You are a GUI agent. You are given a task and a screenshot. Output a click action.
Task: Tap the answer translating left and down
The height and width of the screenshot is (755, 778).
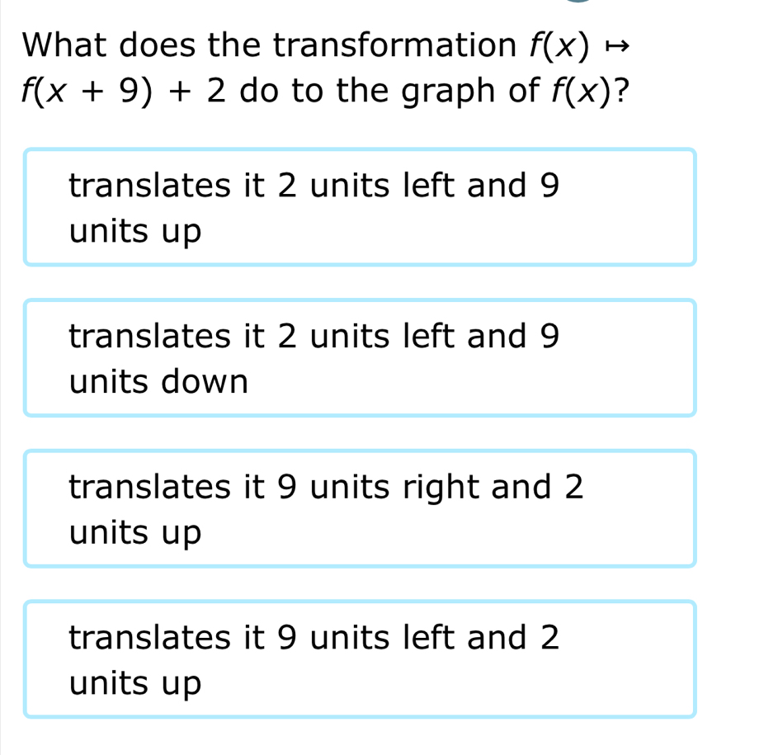pos(360,358)
